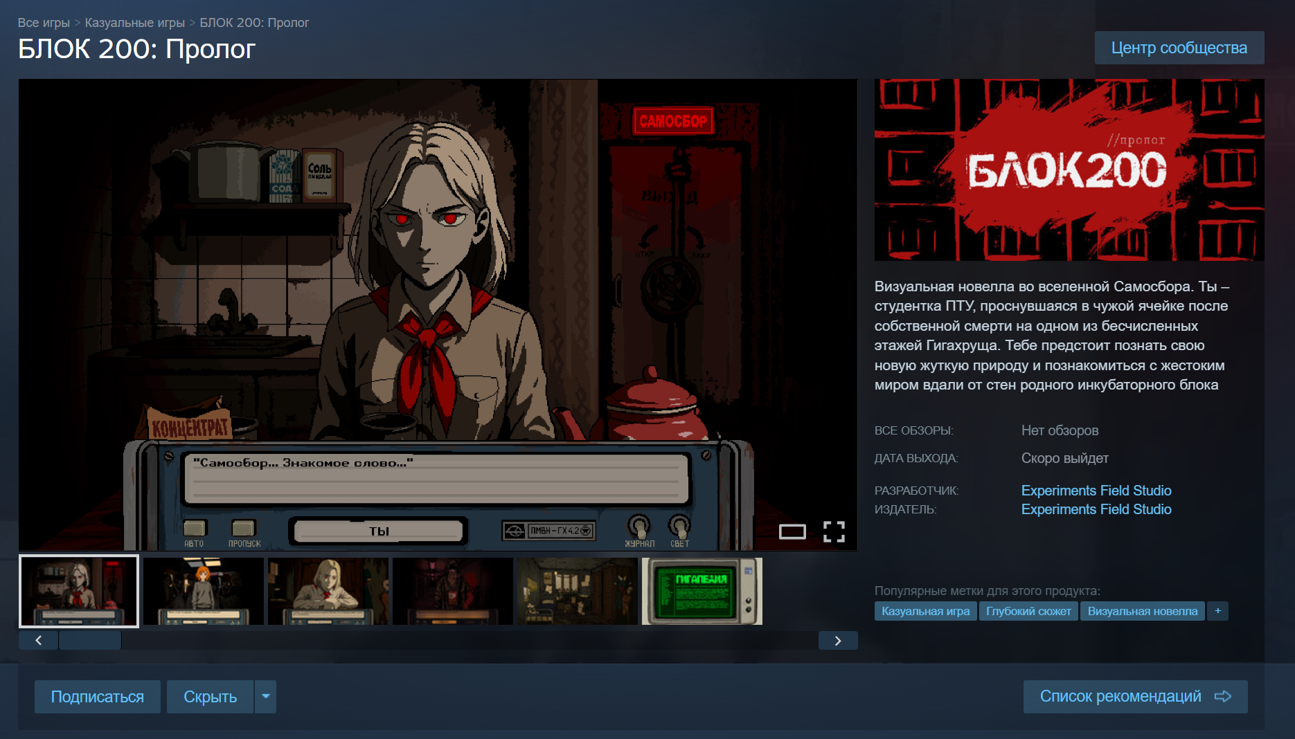The width and height of the screenshot is (1295, 739).
Task: Toggle theater mode on the screenshot viewer
Action: (792, 531)
